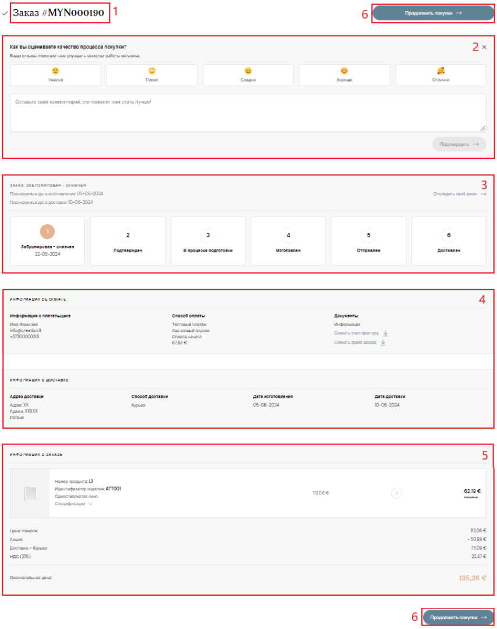
Task: Click download icon for файл заказа
Action: click(383, 342)
